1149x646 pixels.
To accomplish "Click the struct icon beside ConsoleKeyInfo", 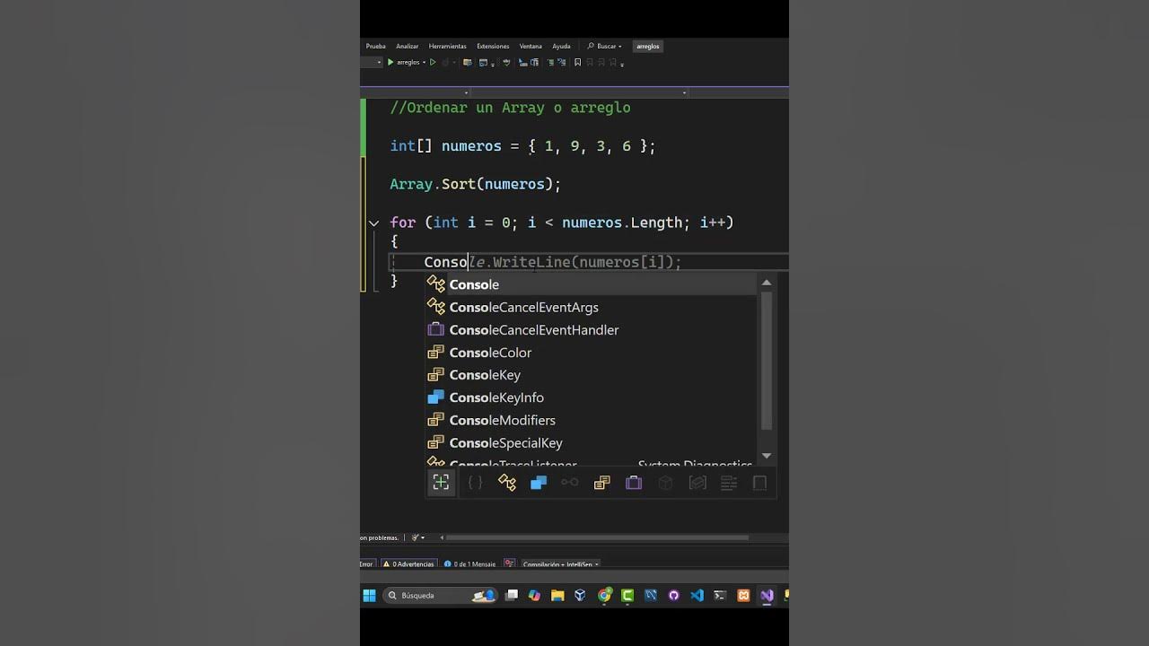I will click(436, 397).
